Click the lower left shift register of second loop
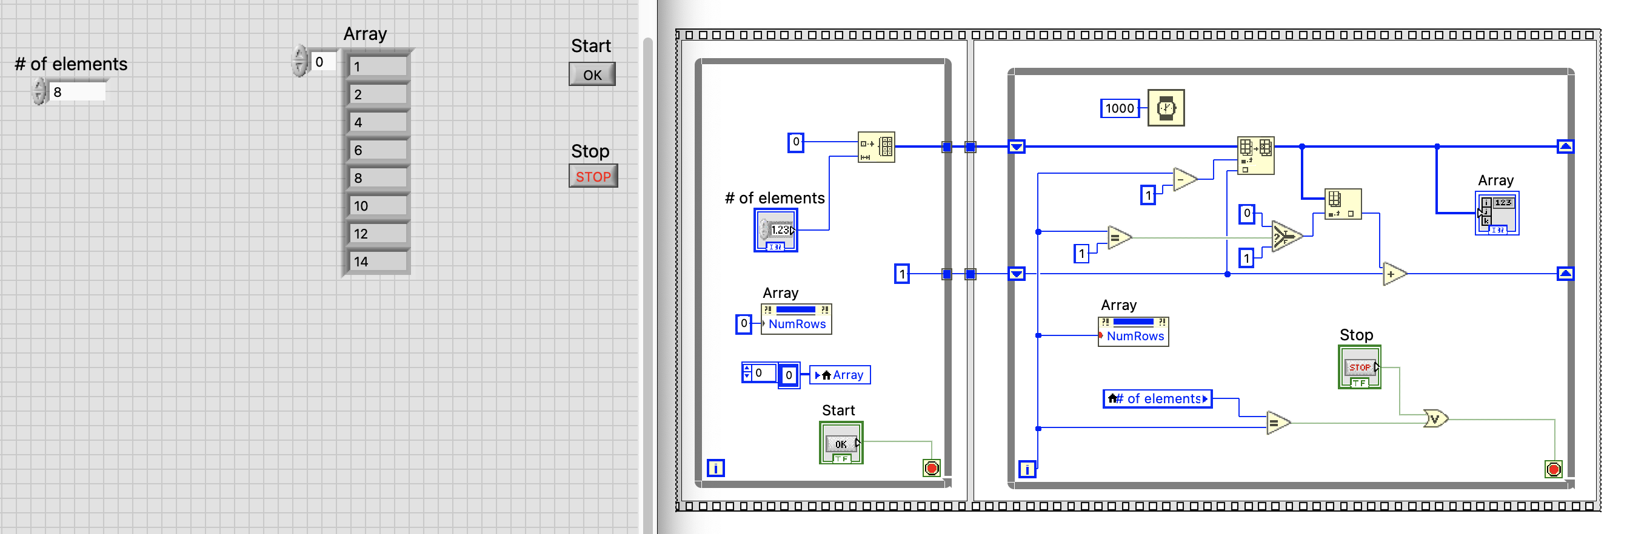Image resolution: width=1627 pixels, height=534 pixels. point(1016,274)
